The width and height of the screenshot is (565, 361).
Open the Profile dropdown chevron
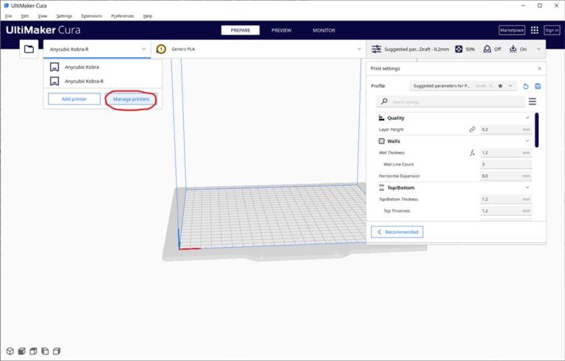tap(511, 86)
